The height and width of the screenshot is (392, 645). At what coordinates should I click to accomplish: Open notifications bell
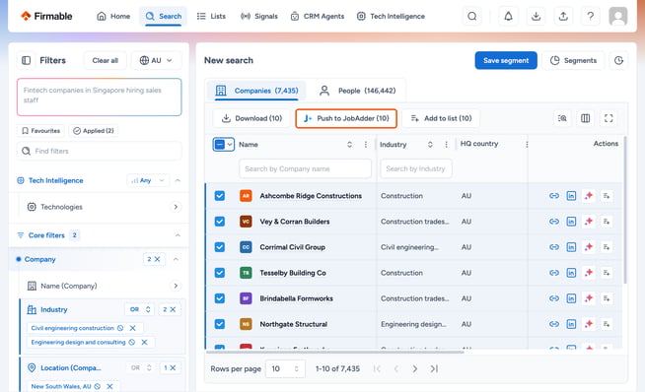coord(509,16)
